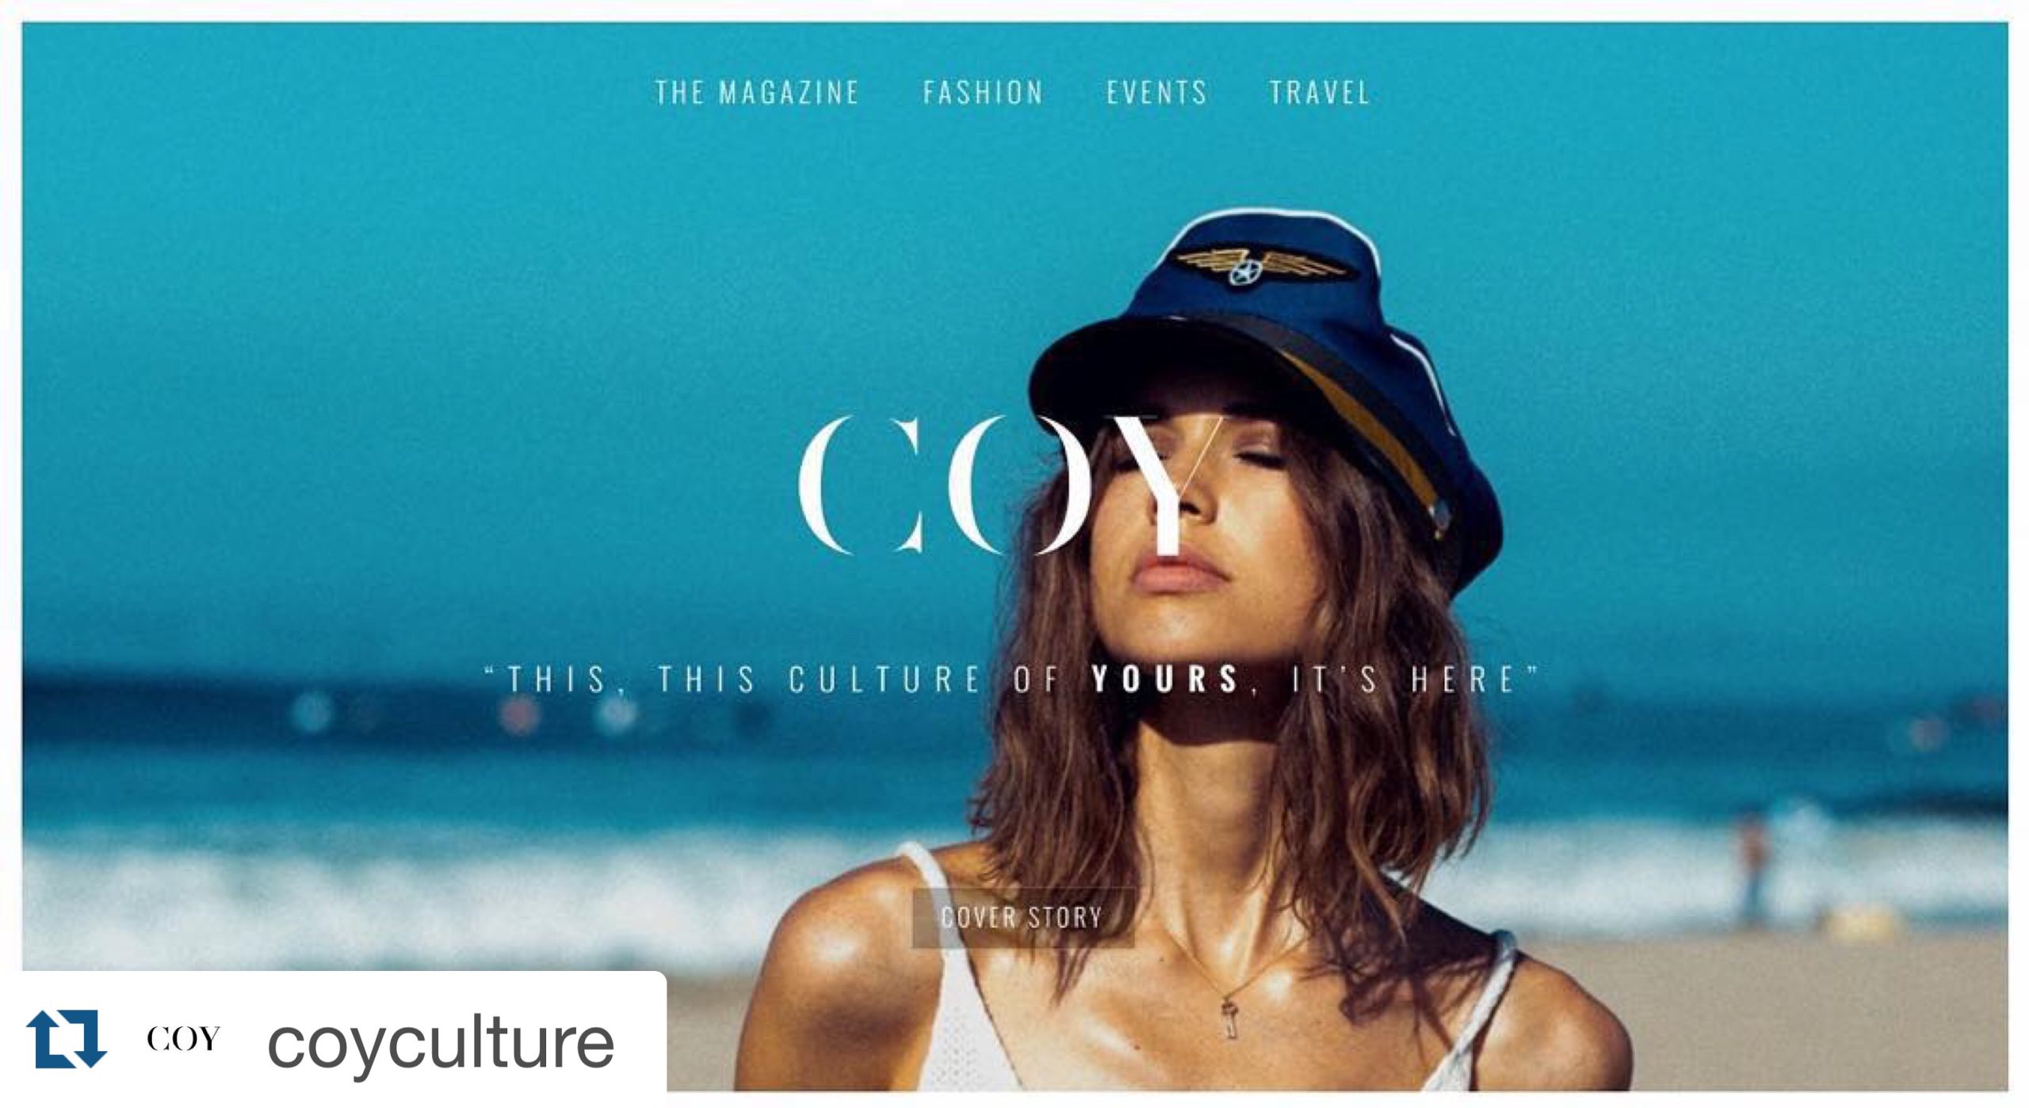The image size is (2029, 1108).
Task: Open THE MAGAZINE menu item
Action: pyautogui.click(x=757, y=93)
